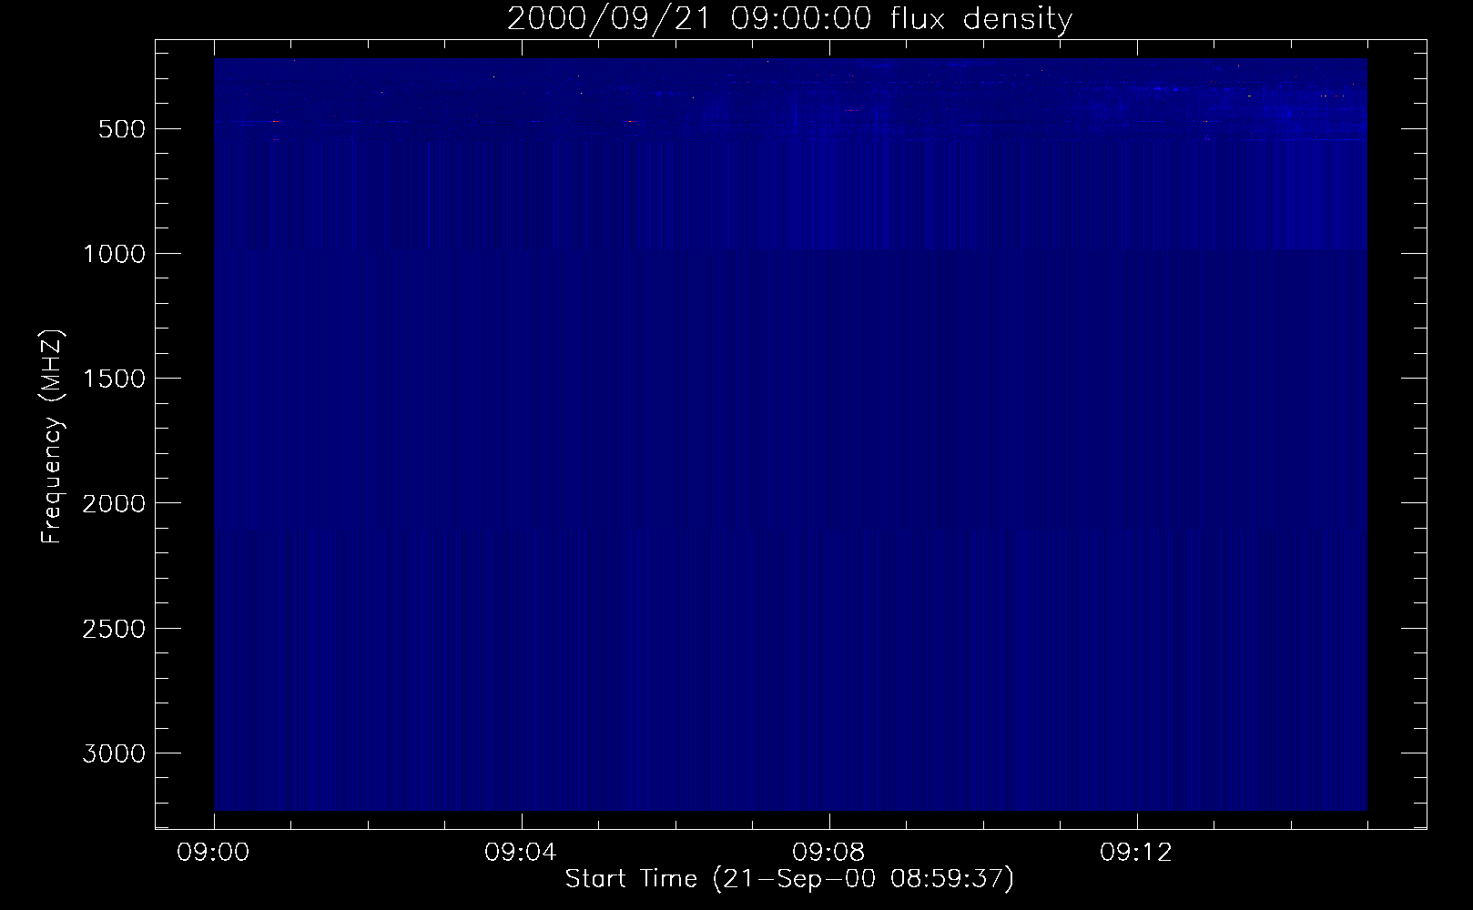This screenshot has height=910, width=1473.
Task: Click the 1000 frequency tick label
Action: coord(114,254)
